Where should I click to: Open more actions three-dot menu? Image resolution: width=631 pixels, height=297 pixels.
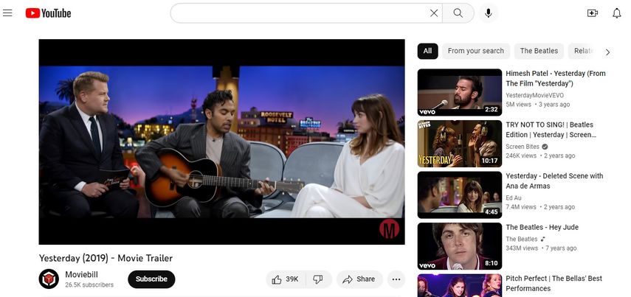click(396, 279)
